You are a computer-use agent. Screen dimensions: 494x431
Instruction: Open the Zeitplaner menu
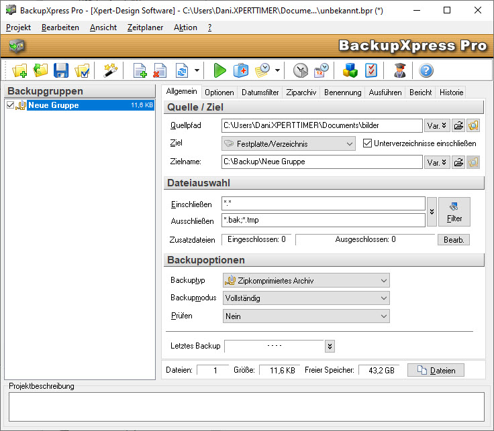pos(145,27)
